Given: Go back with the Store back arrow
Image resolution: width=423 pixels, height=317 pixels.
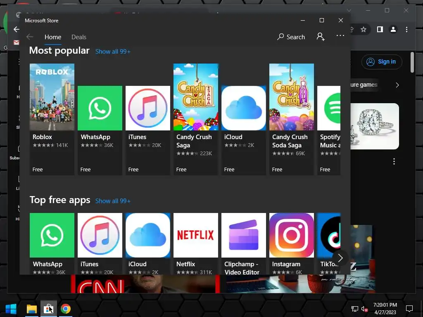Looking at the screenshot, I should click(x=30, y=37).
